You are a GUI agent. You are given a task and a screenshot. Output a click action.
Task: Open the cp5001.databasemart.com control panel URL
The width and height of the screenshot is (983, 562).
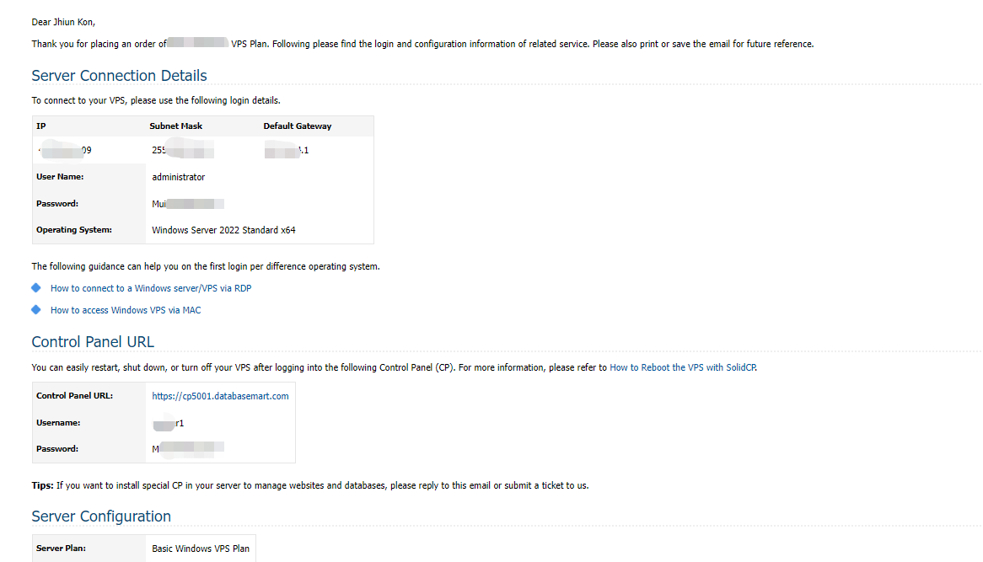(x=220, y=396)
